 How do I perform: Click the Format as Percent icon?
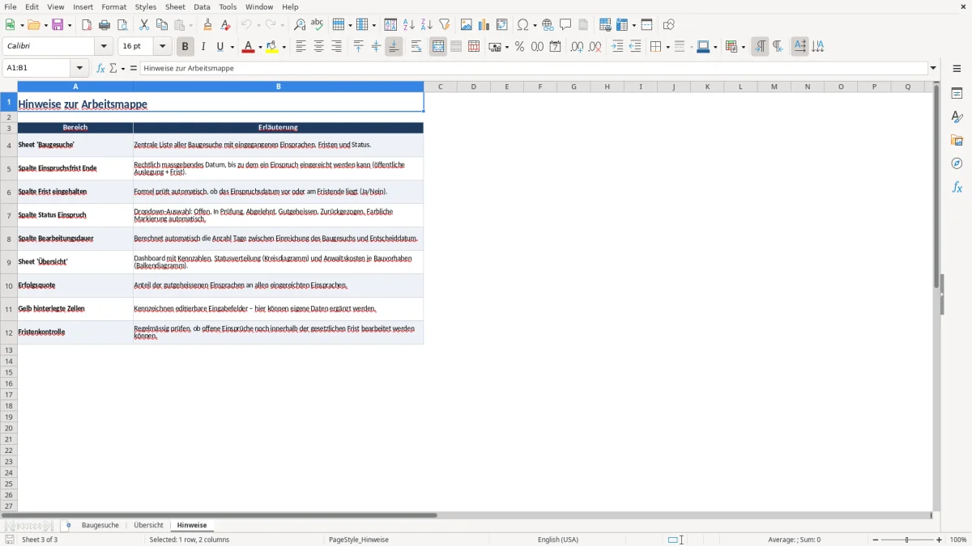point(519,47)
